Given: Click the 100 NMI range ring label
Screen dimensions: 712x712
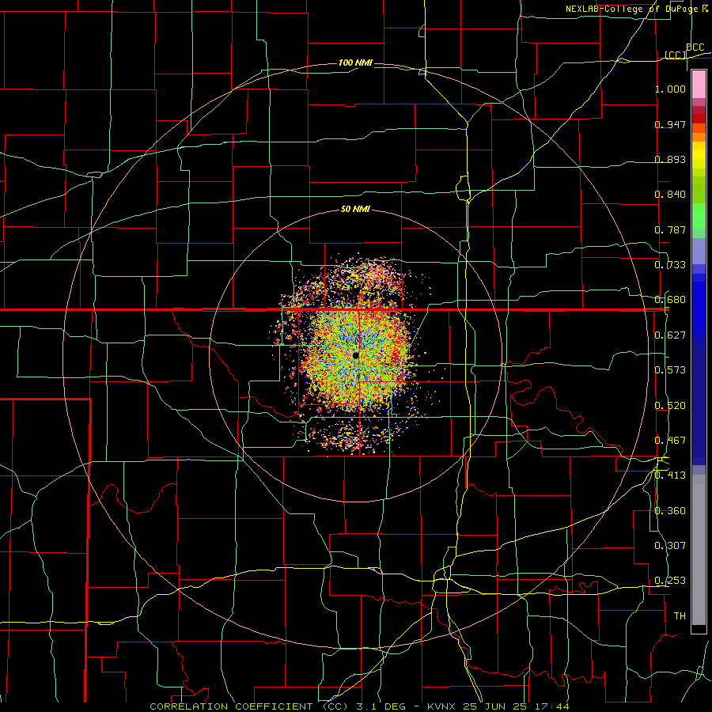Looking at the screenshot, I should [x=355, y=62].
